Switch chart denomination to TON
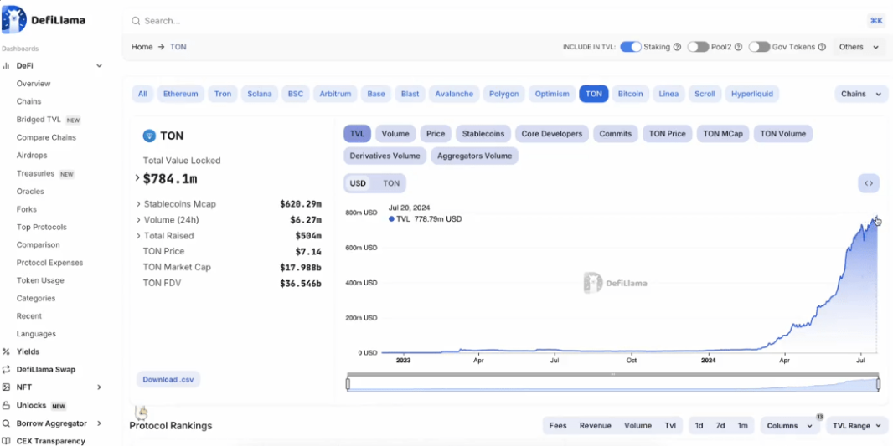Image resolution: width=893 pixels, height=446 pixels. click(390, 183)
